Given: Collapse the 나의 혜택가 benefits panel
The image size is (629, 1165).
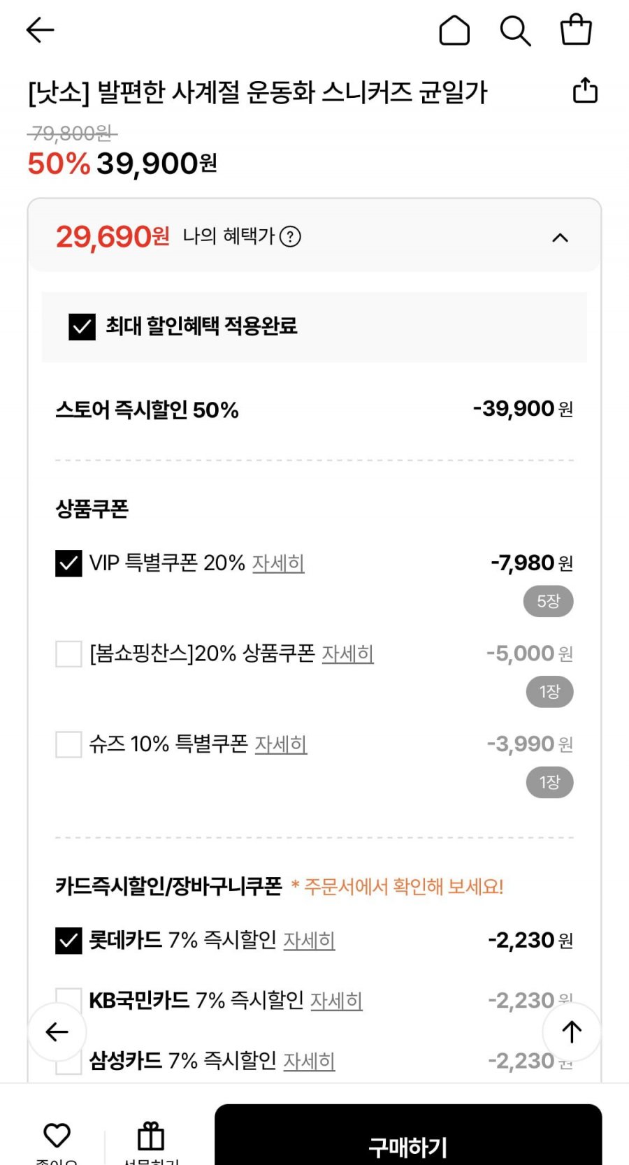Looking at the screenshot, I should 560,238.
